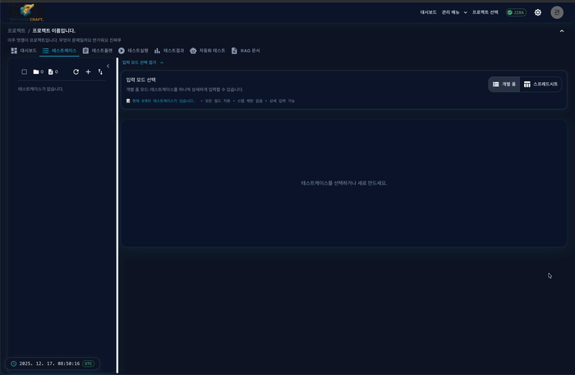Click the file count icon

(x=51, y=72)
